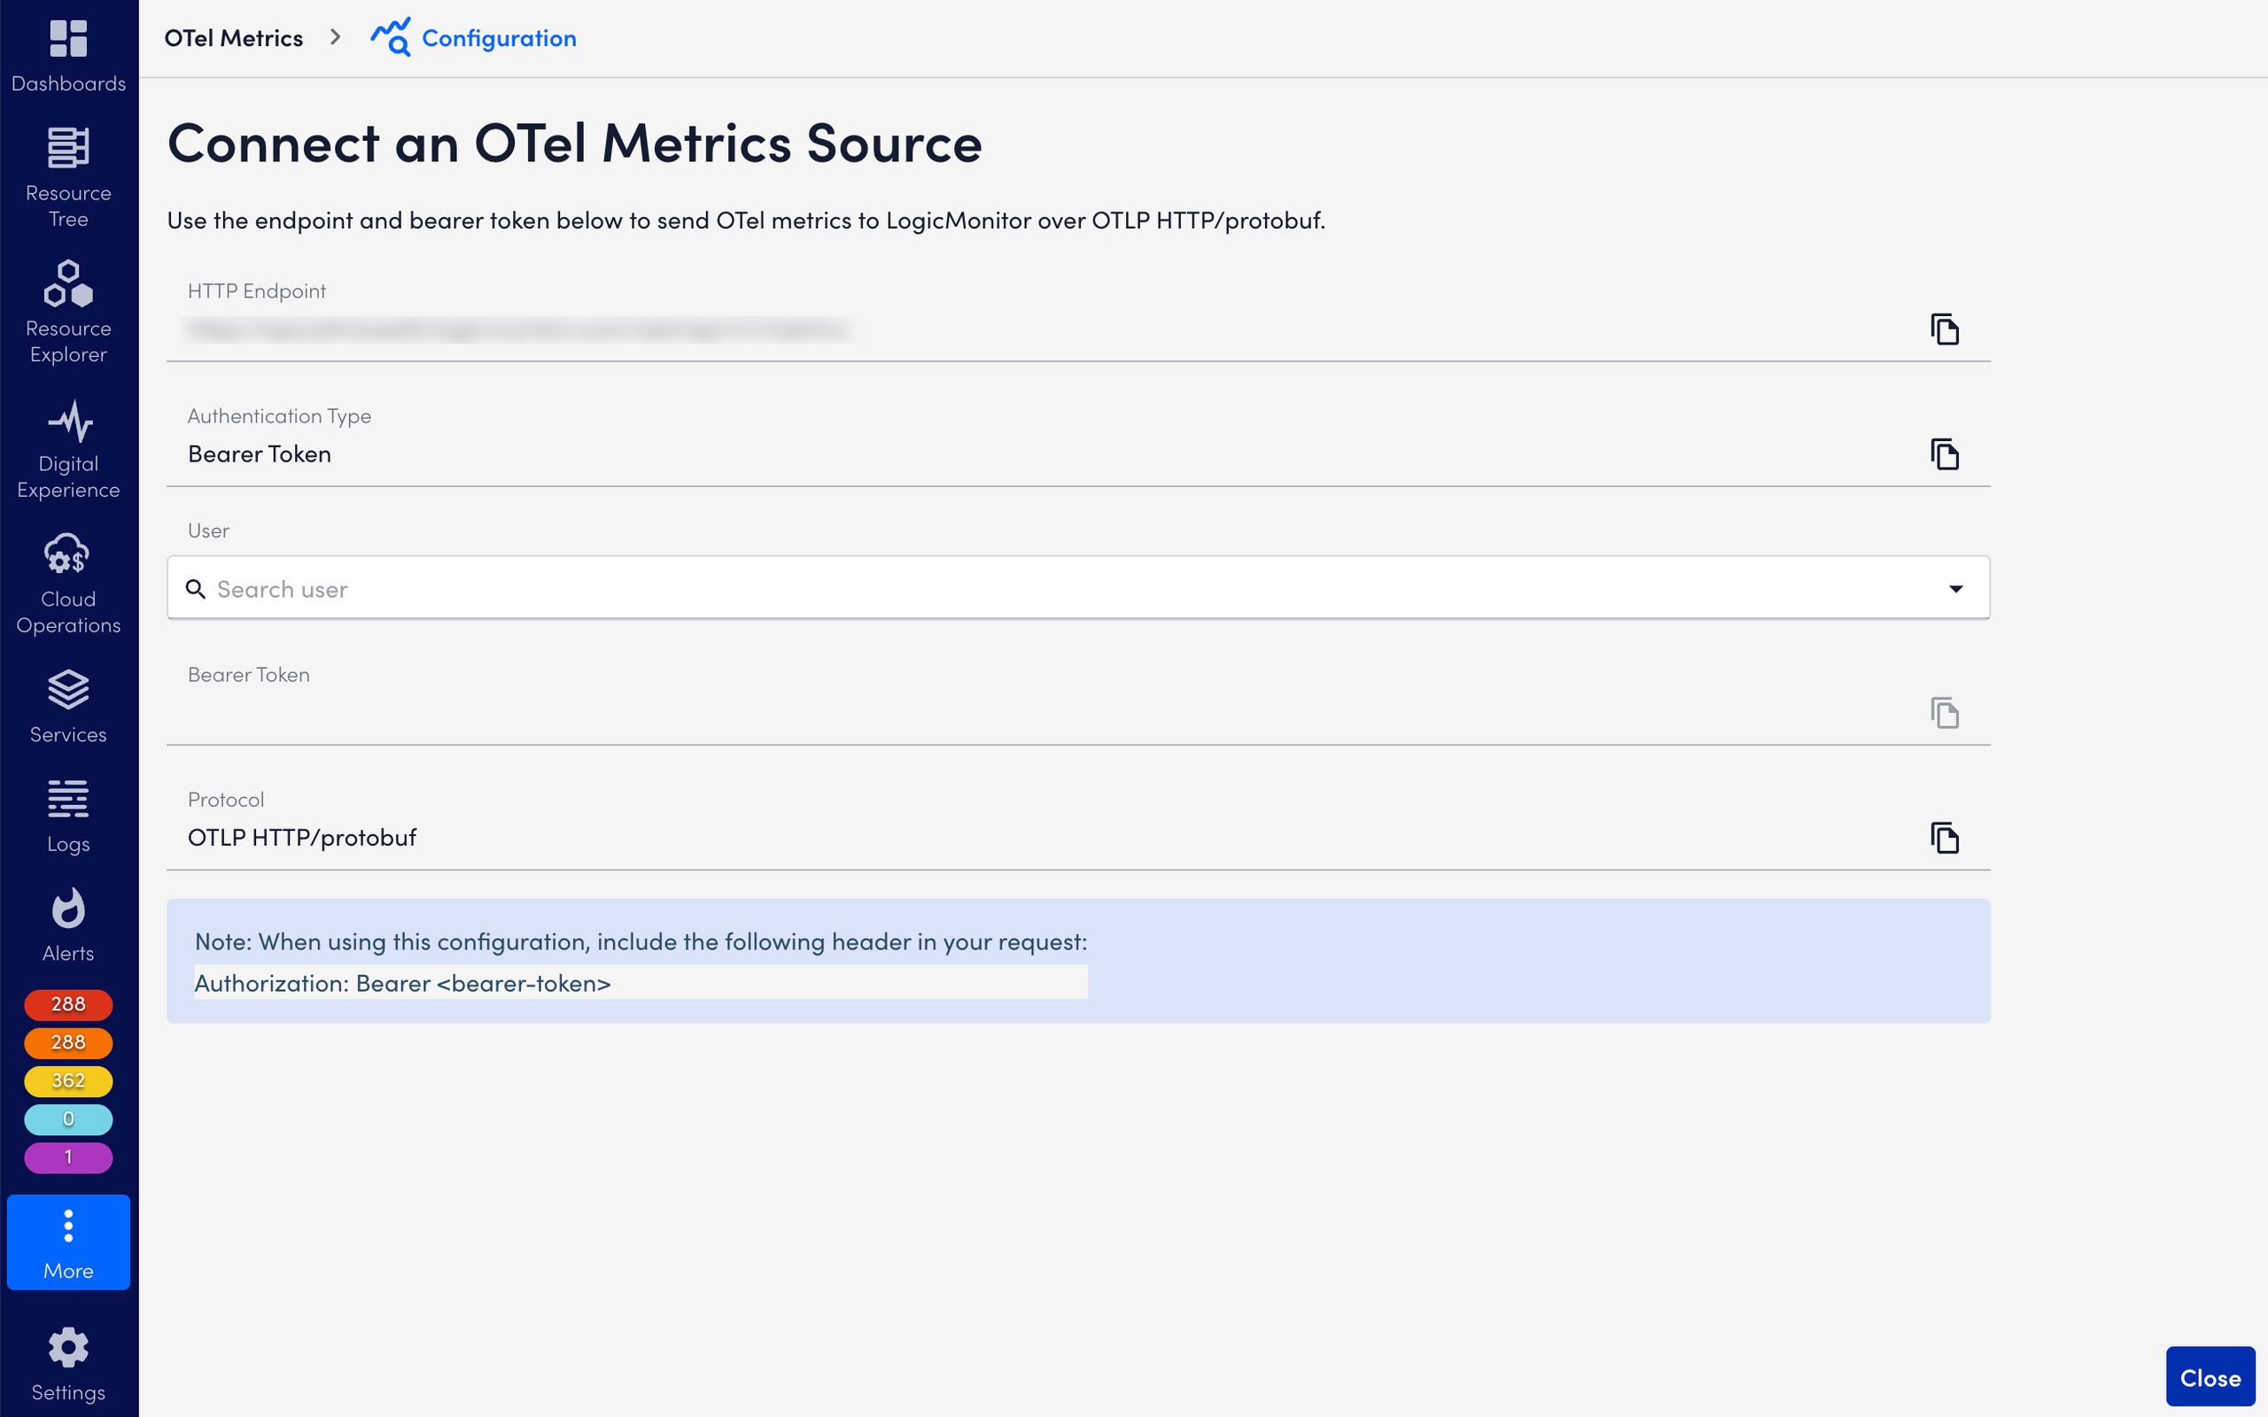Click the Configuration breadcrumb icon
The width and height of the screenshot is (2268, 1417).
click(x=390, y=37)
